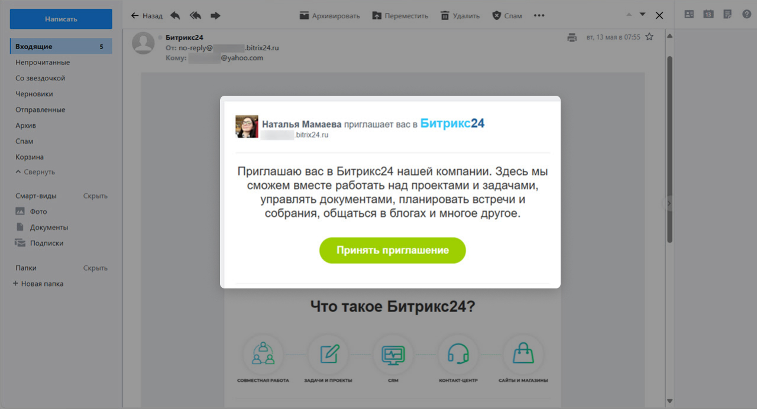Click the reply arrow icon
757x409 pixels.
[x=175, y=15]
